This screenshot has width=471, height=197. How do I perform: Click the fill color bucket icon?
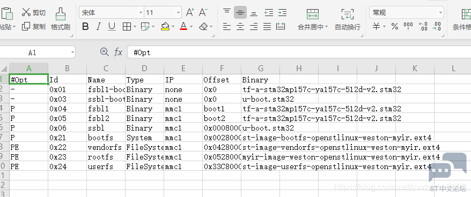pyautogui.click(x=165, y=27)
